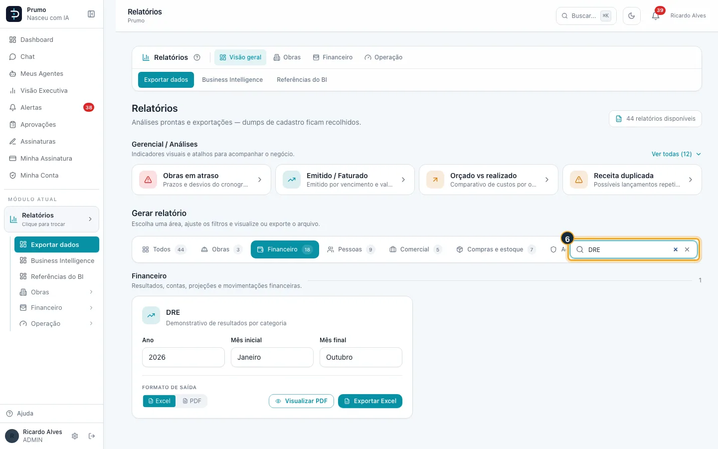This screenshot has width=718, height=449.
Task: Open Business Intelligence sub-tab
Action: pos(232,80)
